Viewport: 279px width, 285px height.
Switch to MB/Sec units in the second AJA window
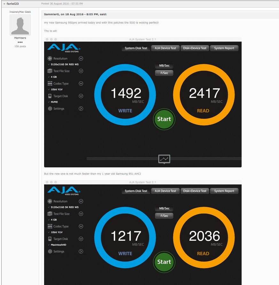click(164, 208)
